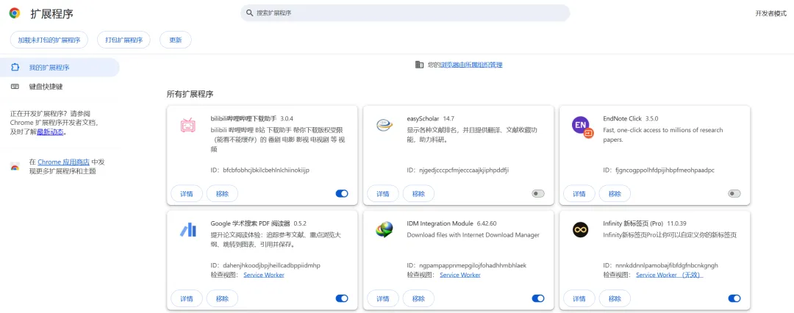
Task: Open Service Worker (无效) link for Infinity
Action: (670, 275)
